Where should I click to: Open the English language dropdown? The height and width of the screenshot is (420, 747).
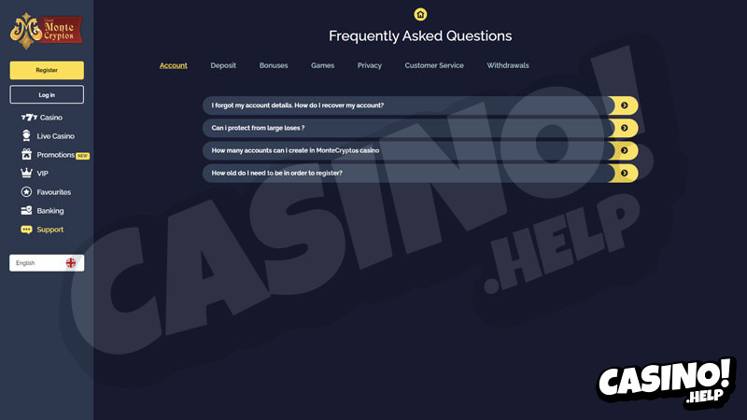47,263
